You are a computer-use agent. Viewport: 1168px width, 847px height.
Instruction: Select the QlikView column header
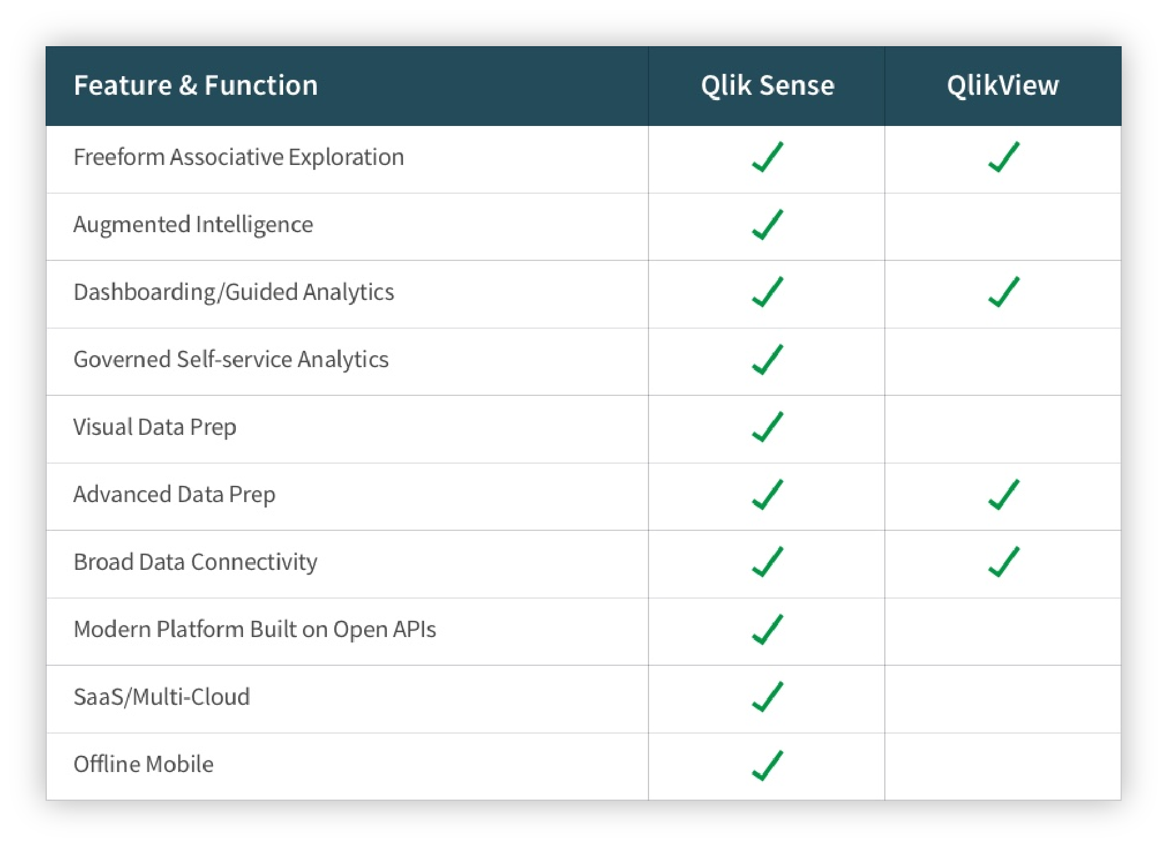click(x=1003, y=86)
